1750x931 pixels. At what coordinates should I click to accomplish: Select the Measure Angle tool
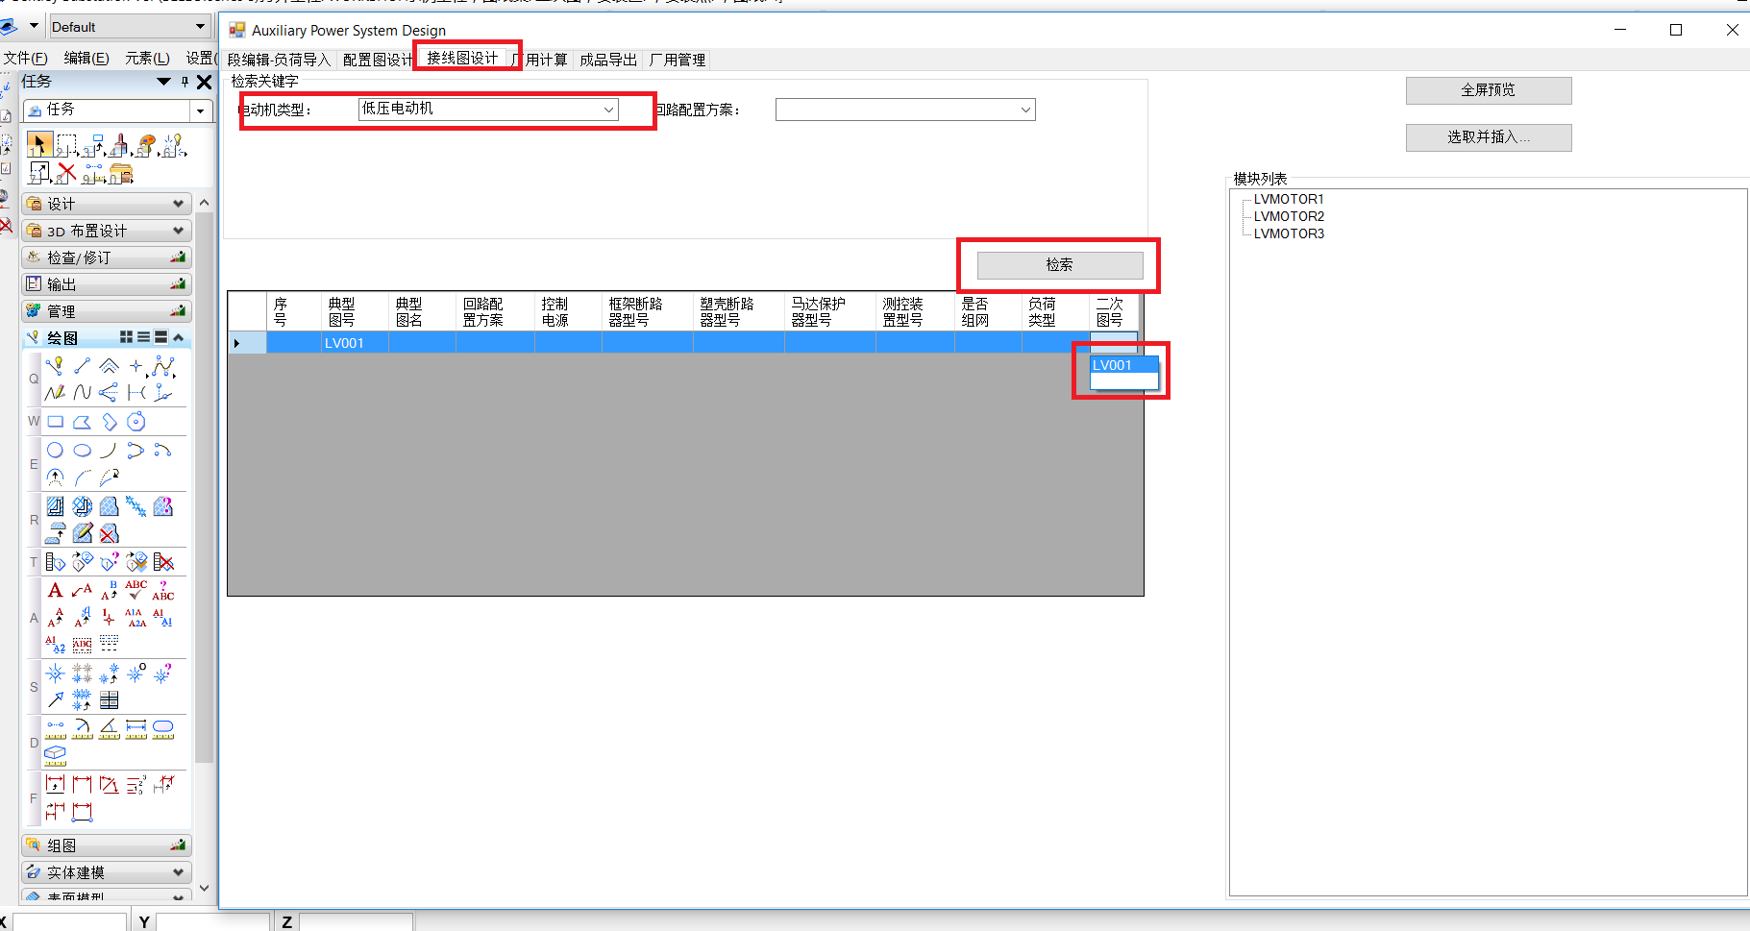click(109, 729)
